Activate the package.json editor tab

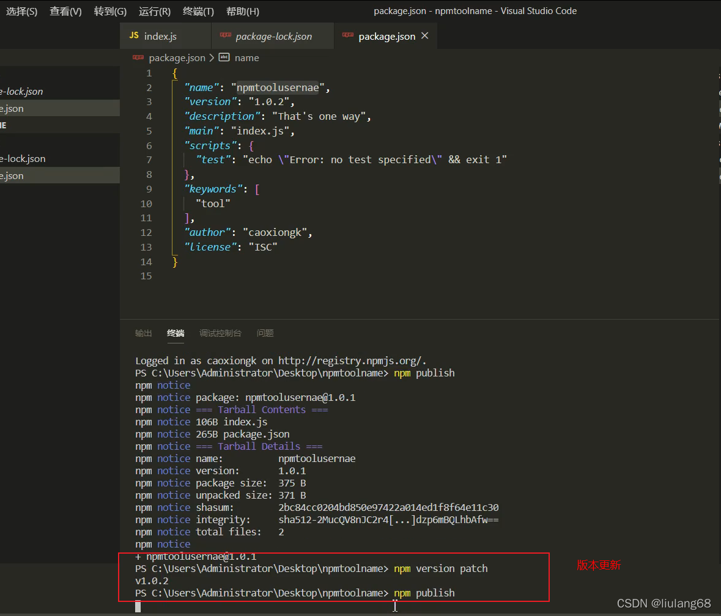(386, 36)
